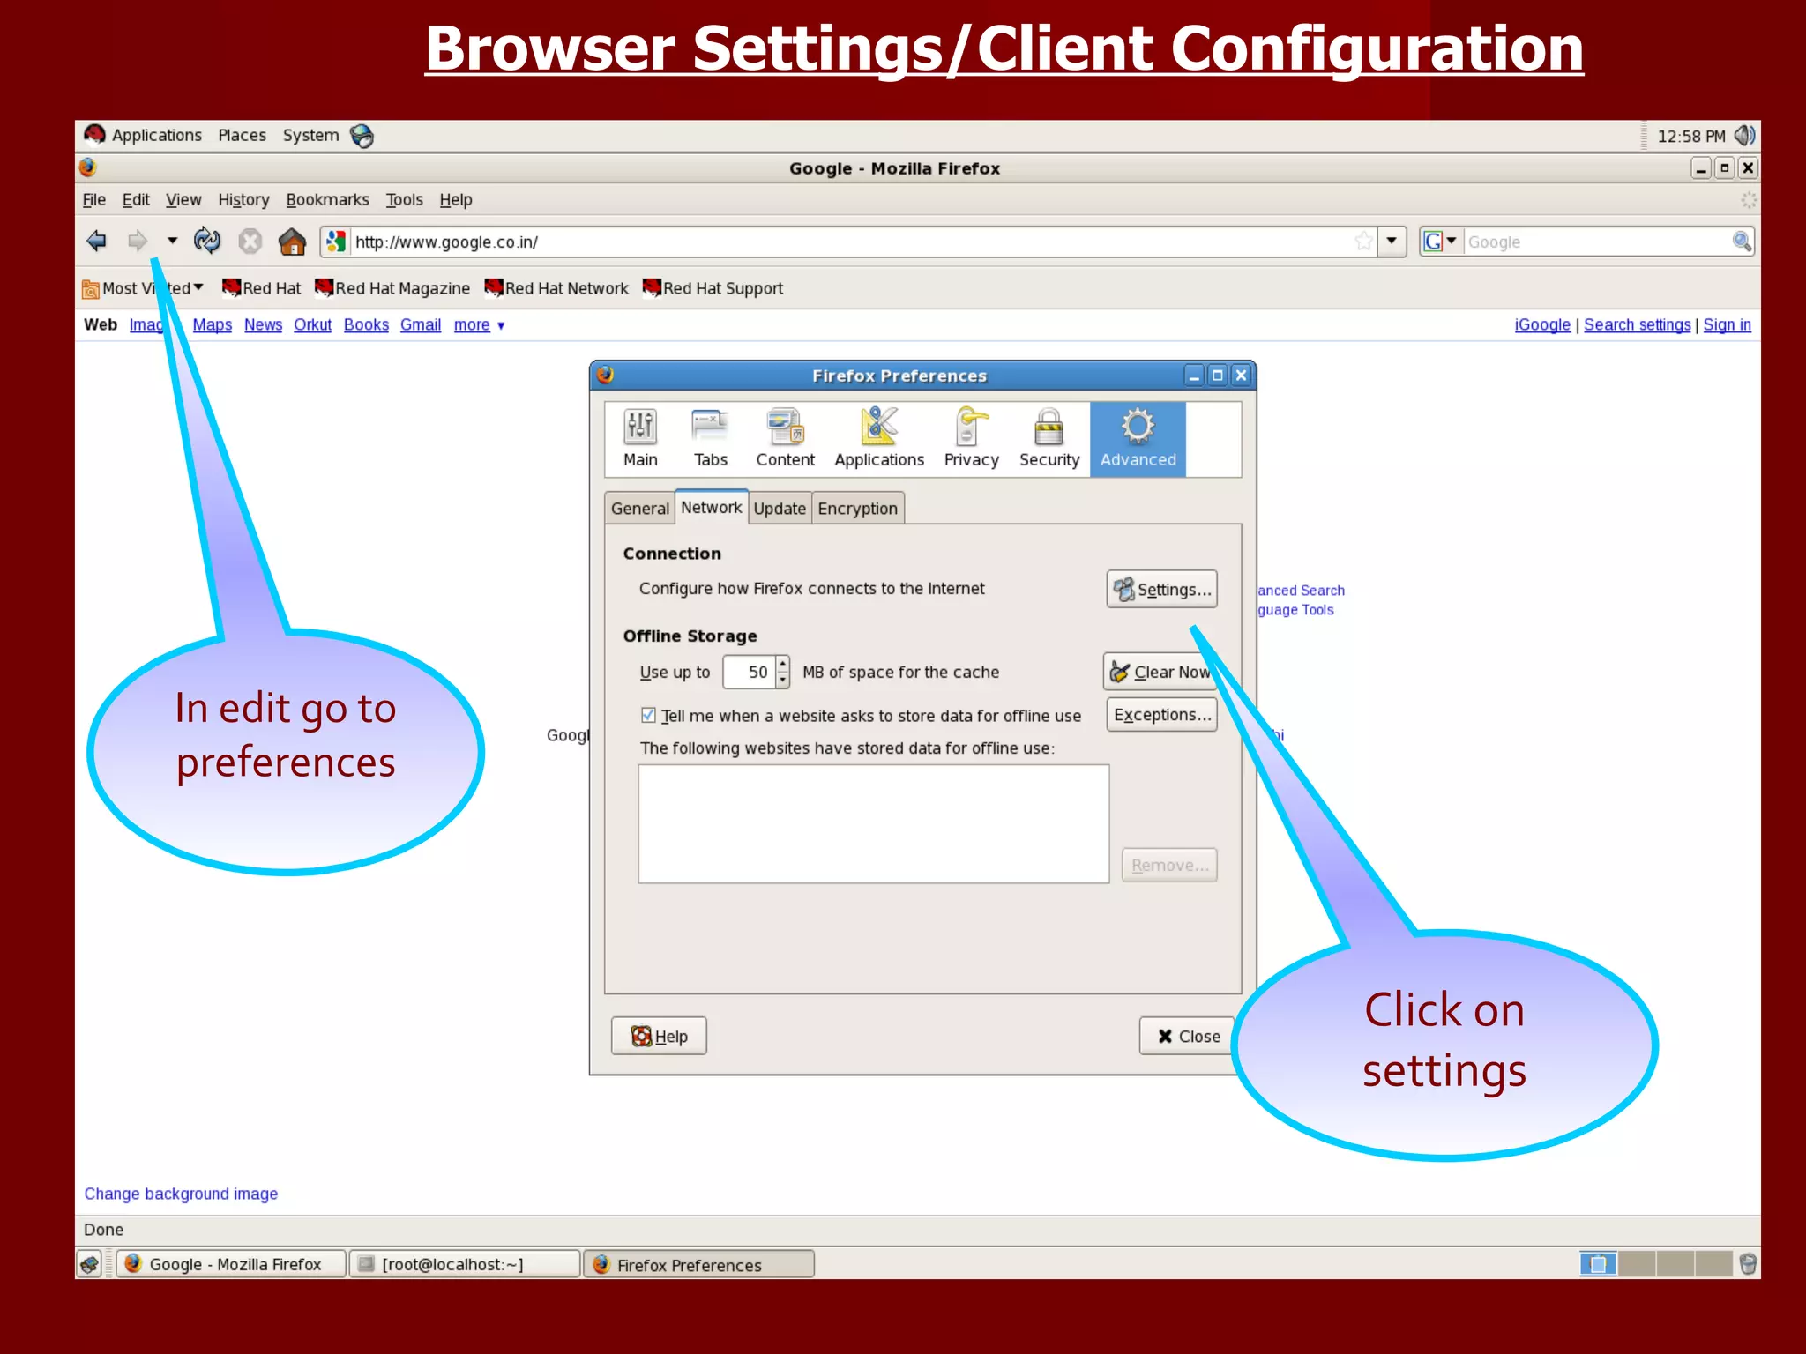
Task: Click the Help button in preferences
Action: coord(659,1036)
